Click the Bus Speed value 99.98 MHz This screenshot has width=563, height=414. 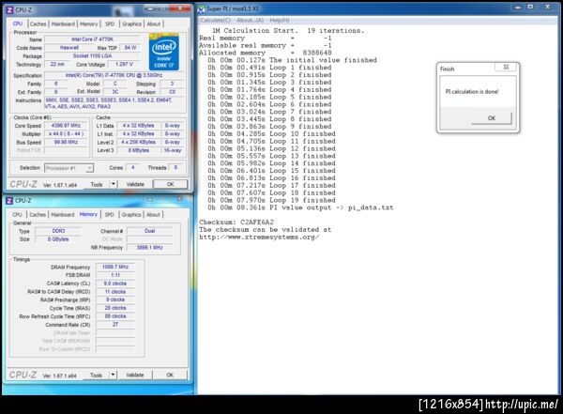[x=66, y=143]
